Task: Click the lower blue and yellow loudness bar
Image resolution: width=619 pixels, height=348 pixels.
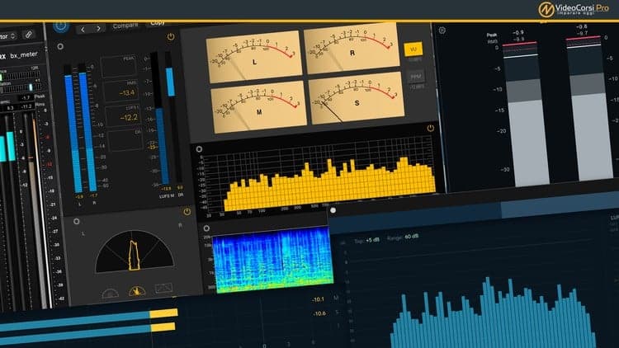Action: coord(87,334)
